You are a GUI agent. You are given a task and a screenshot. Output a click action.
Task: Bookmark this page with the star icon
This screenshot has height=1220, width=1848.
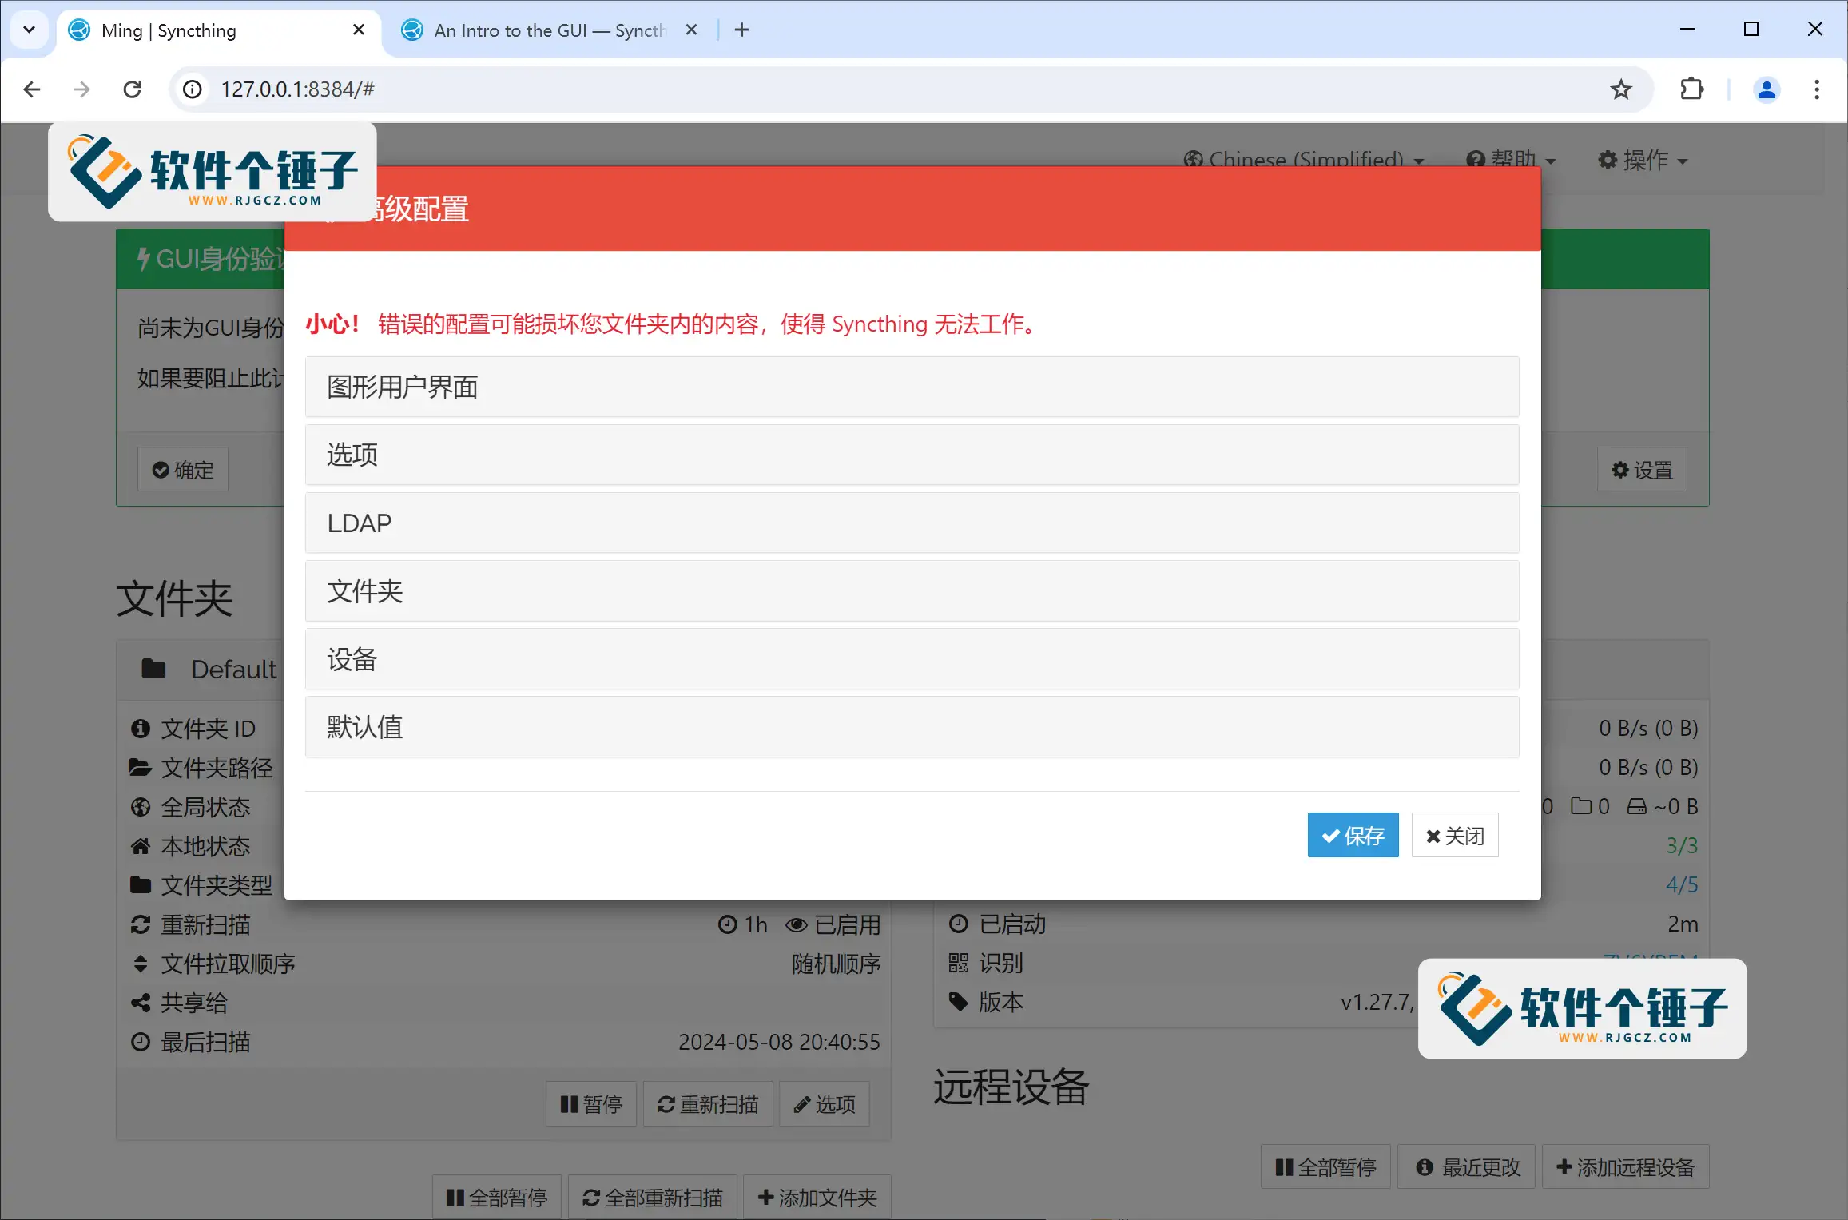1620,89
